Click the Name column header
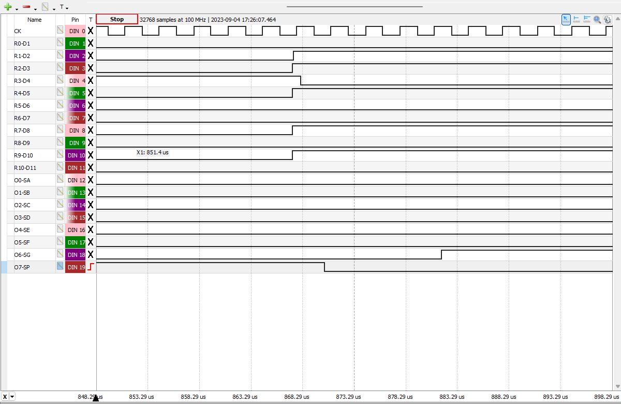 pos(34,20)
